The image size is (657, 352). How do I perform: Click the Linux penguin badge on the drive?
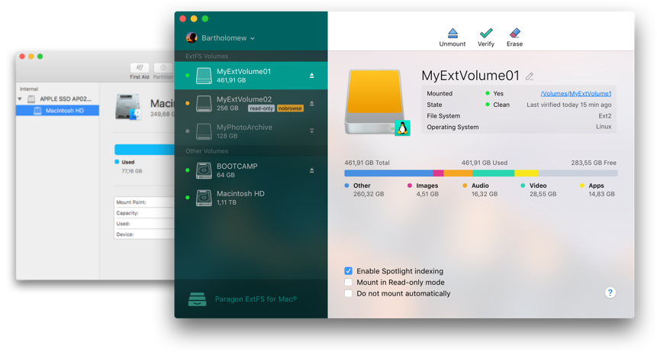pos(402,128)
